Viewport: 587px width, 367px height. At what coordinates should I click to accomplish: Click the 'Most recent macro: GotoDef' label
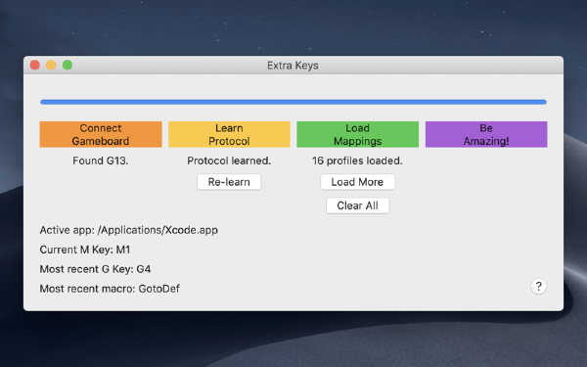click(x=110, y=289)
